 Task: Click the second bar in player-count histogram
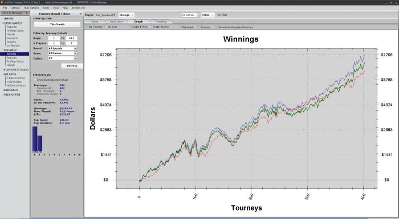pyautogui.click(x=40, y=144)
